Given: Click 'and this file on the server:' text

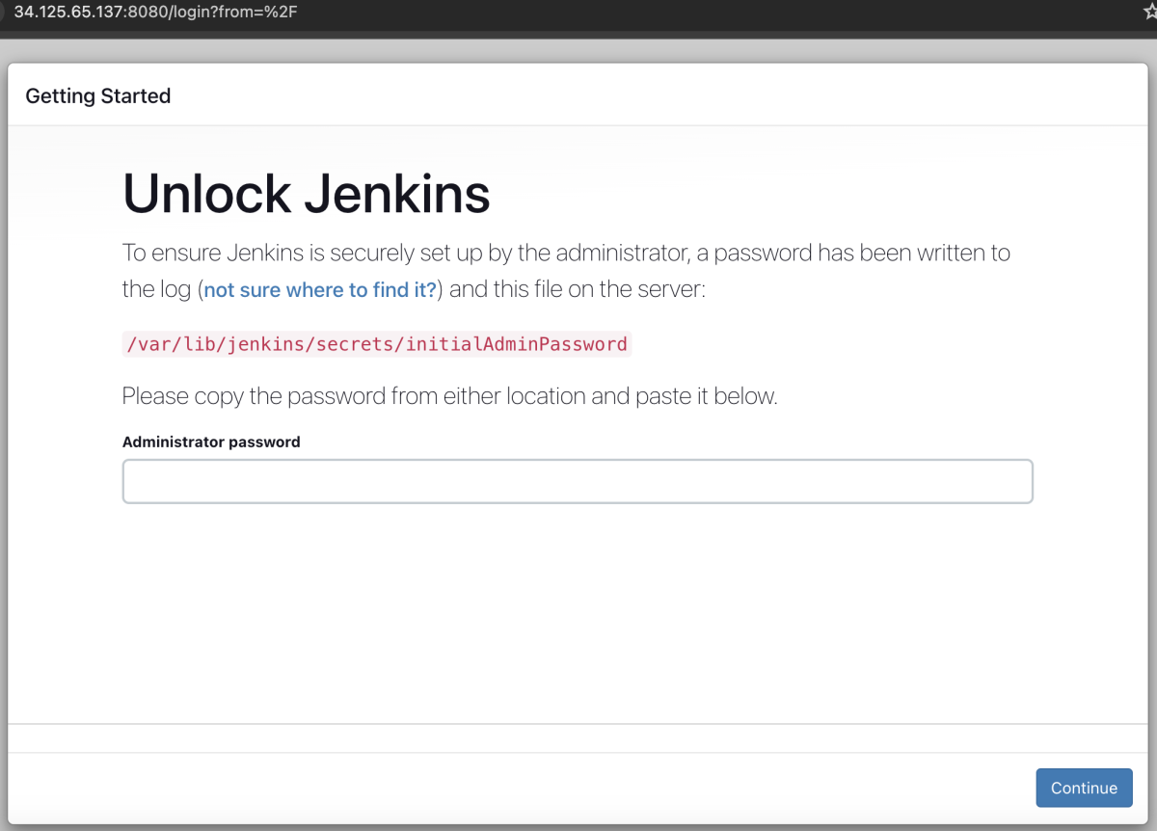Looking at the screenshot, I should click(x=578, y=289).
